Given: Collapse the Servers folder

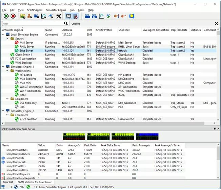Looking at the screenshot, I should coord(7,38).
